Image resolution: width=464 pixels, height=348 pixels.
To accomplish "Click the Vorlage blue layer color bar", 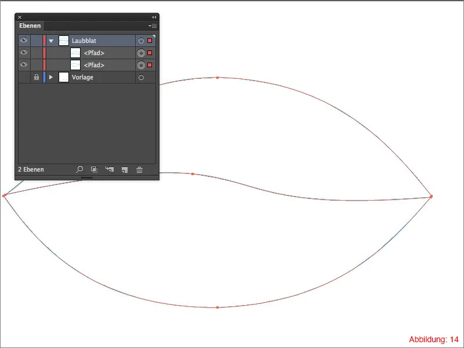I will pyautogui.click(x=45, y=77).
